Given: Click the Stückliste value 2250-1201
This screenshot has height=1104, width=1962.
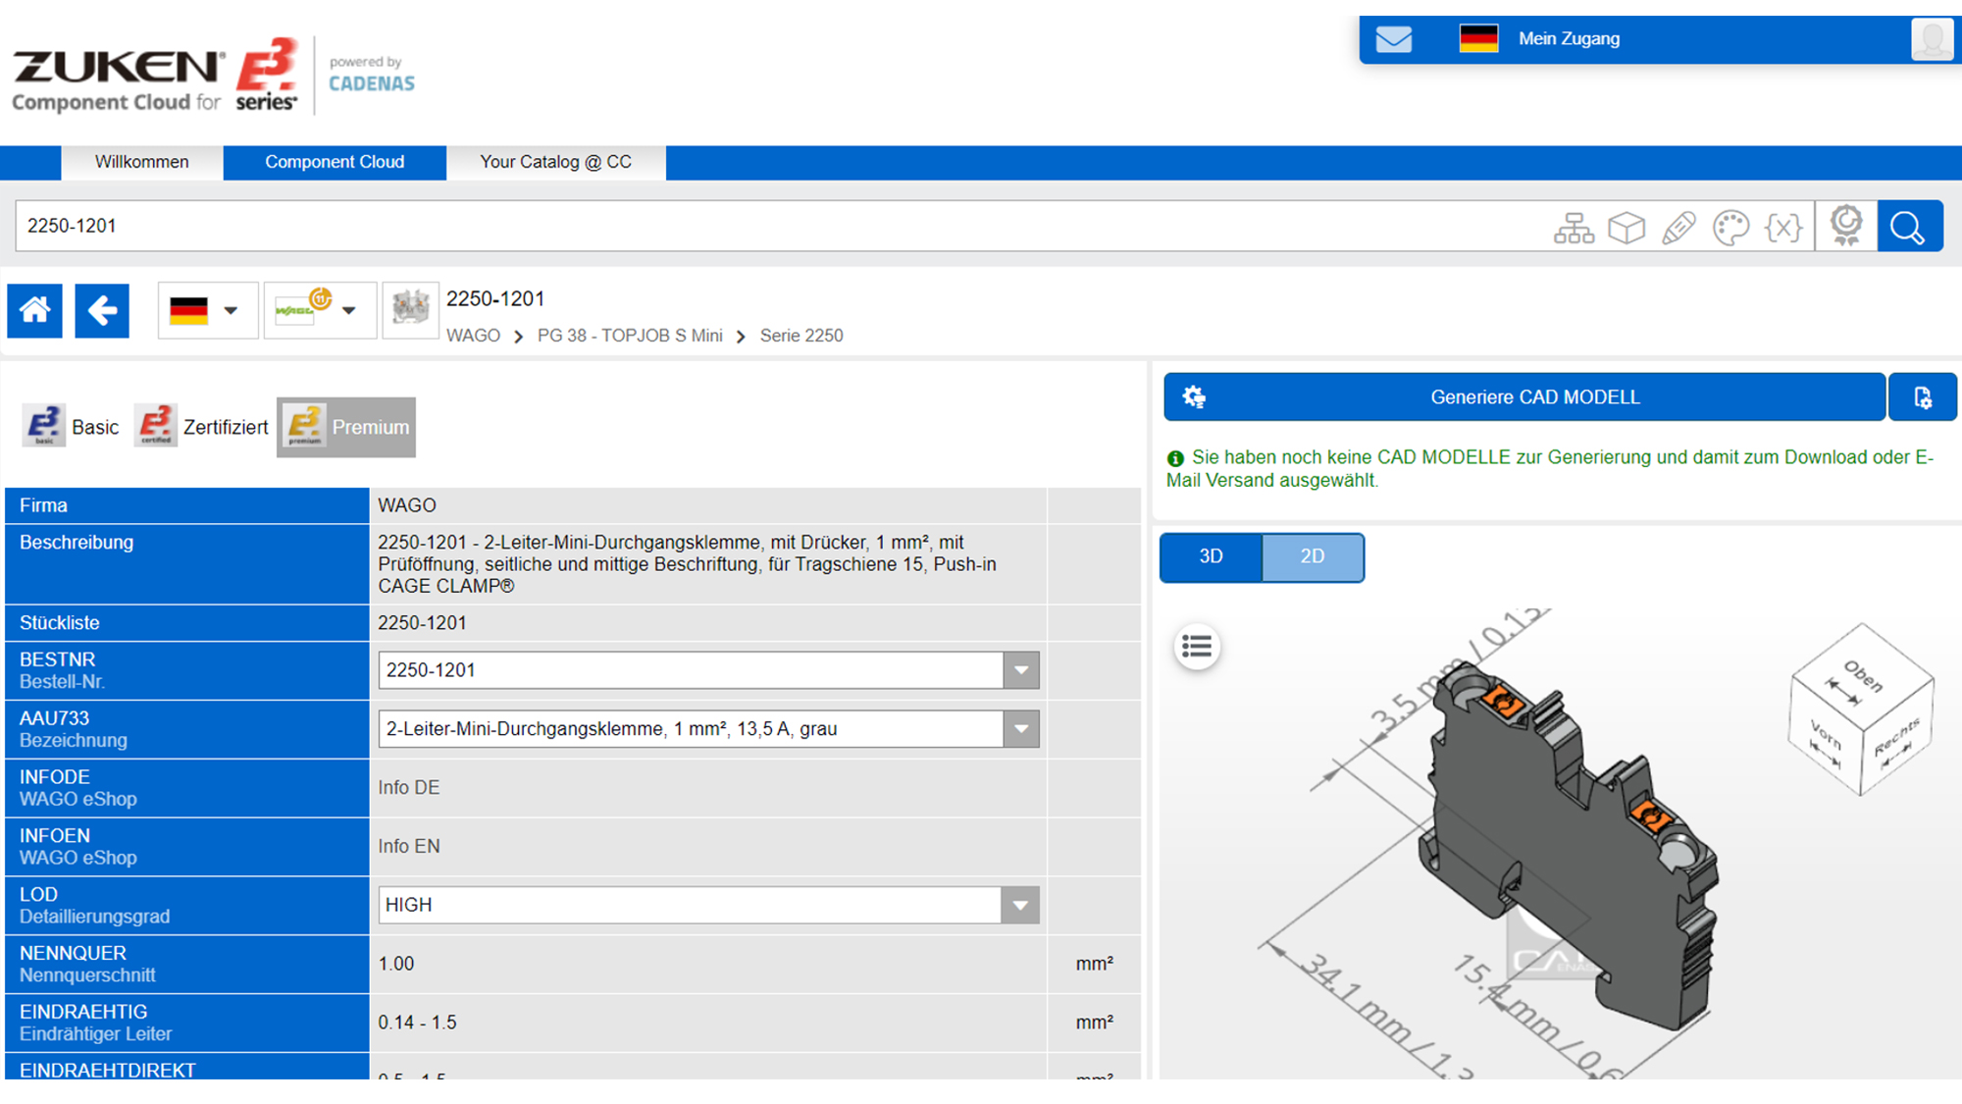Looking at the screenshot, I should tap(423, 623).
